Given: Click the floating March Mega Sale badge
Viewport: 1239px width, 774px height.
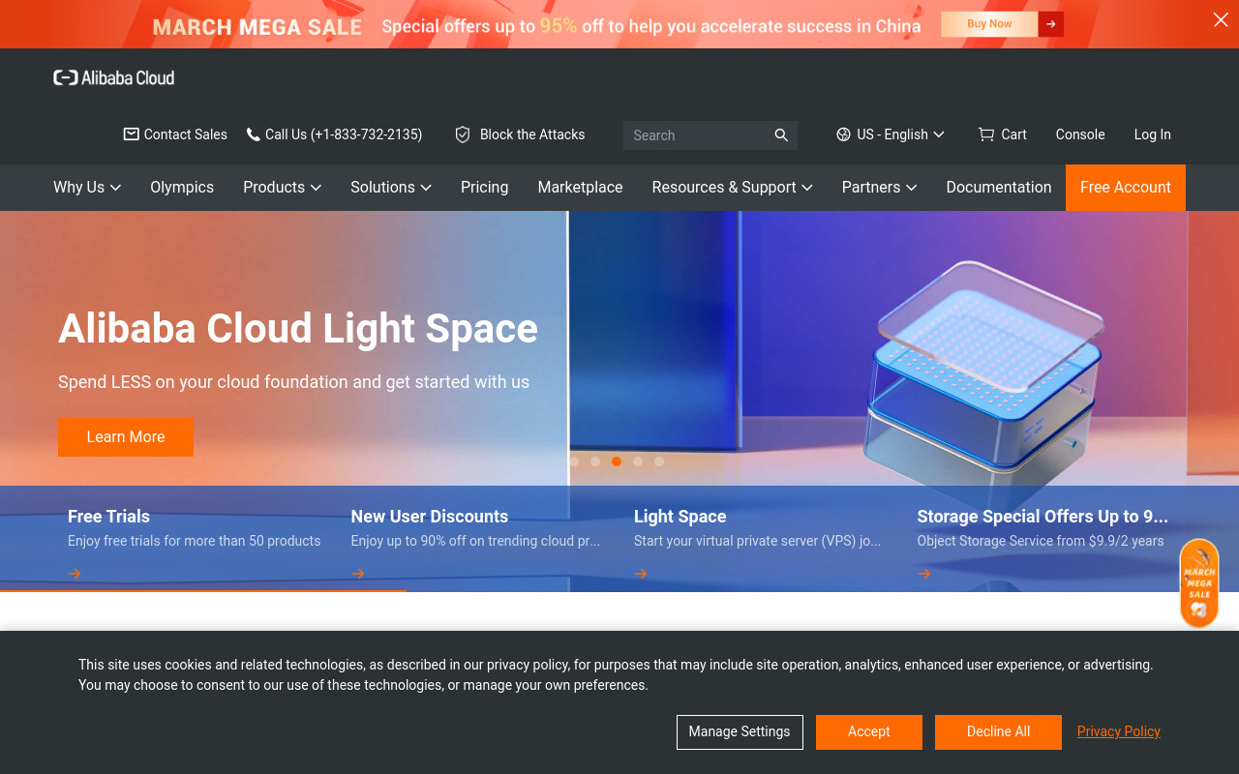Looking at the screenshot, I should tap(1199, 583).
